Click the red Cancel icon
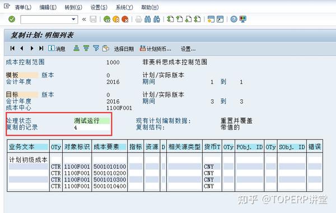The image size is (336, 213). coord(125,19)
